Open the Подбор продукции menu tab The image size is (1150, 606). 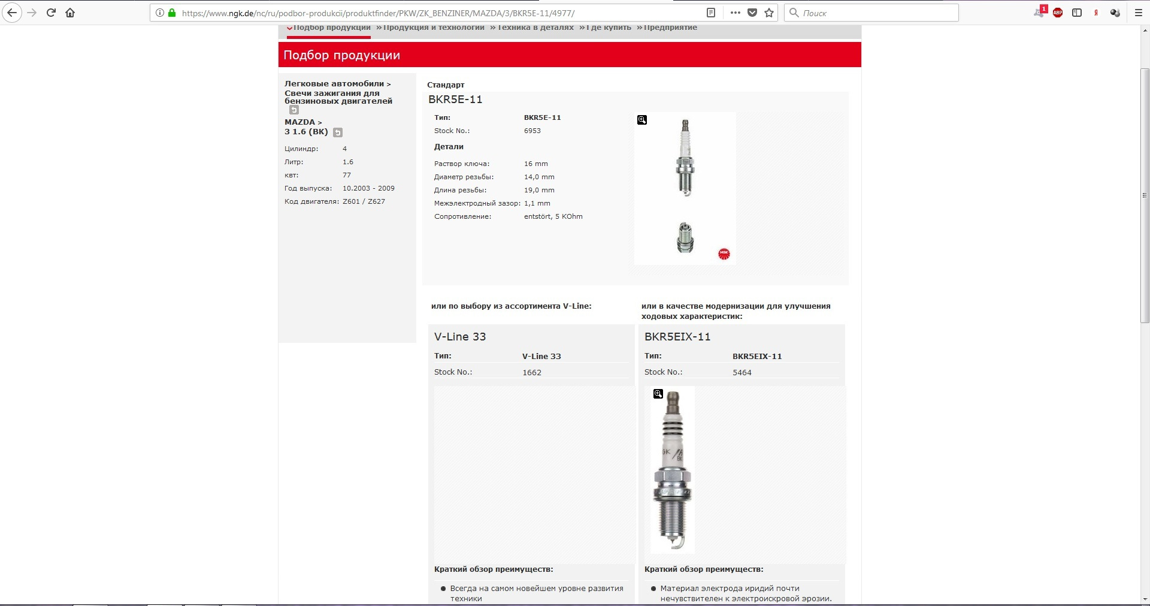(332, 28)
